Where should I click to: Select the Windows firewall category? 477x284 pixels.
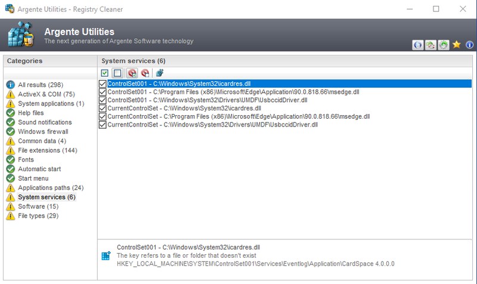click(x=43, y=132)
